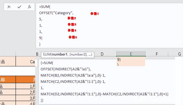Click cell showing 3月
The width and height of the screenshot is (183, 105).
coord(25,98)
